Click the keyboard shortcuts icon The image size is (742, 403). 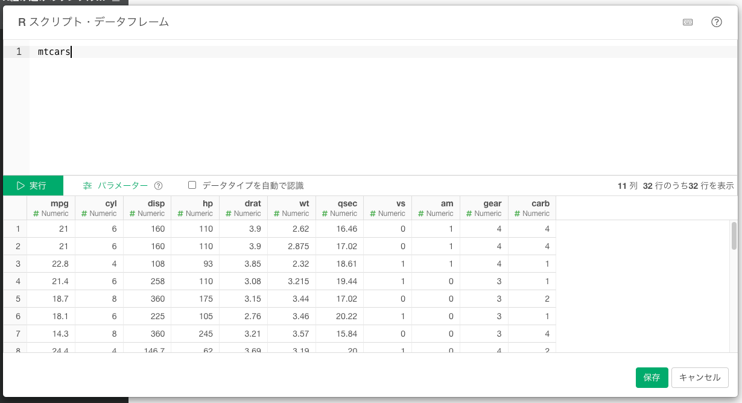tap(688, 22)
